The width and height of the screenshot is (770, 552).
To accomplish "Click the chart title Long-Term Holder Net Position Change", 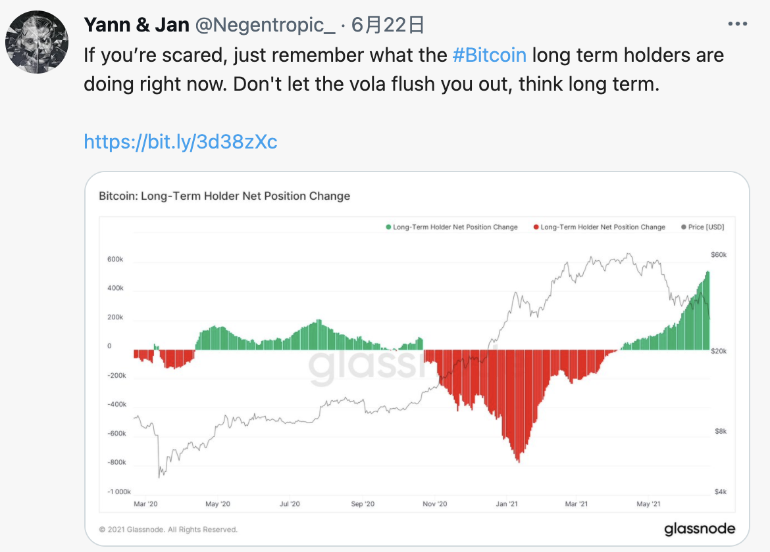I will coord(224,196).
